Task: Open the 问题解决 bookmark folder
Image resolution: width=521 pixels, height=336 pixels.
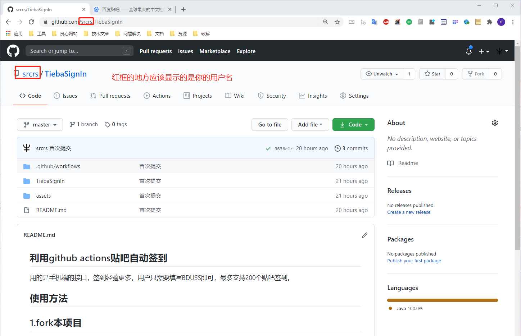Action: (128, 33)
